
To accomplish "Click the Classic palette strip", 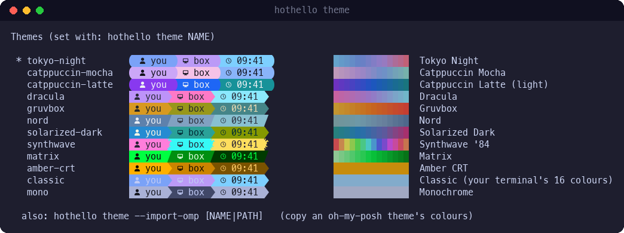I will (371, 180).
